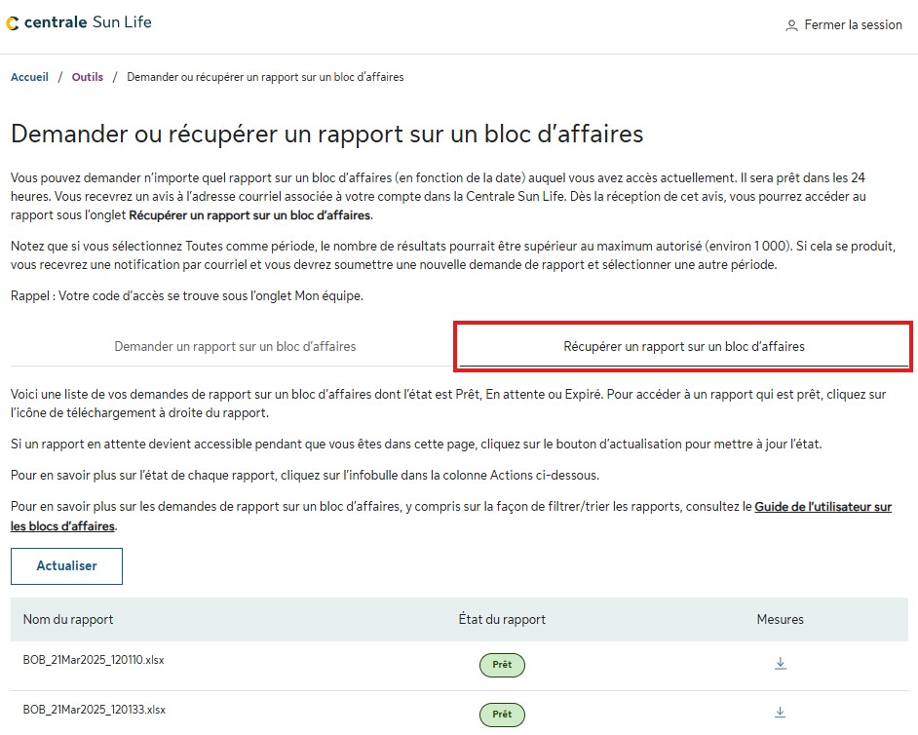Viewport: 918px width, 735px height.
Task: Click the Actualiser button
Action: pos(66,565)
